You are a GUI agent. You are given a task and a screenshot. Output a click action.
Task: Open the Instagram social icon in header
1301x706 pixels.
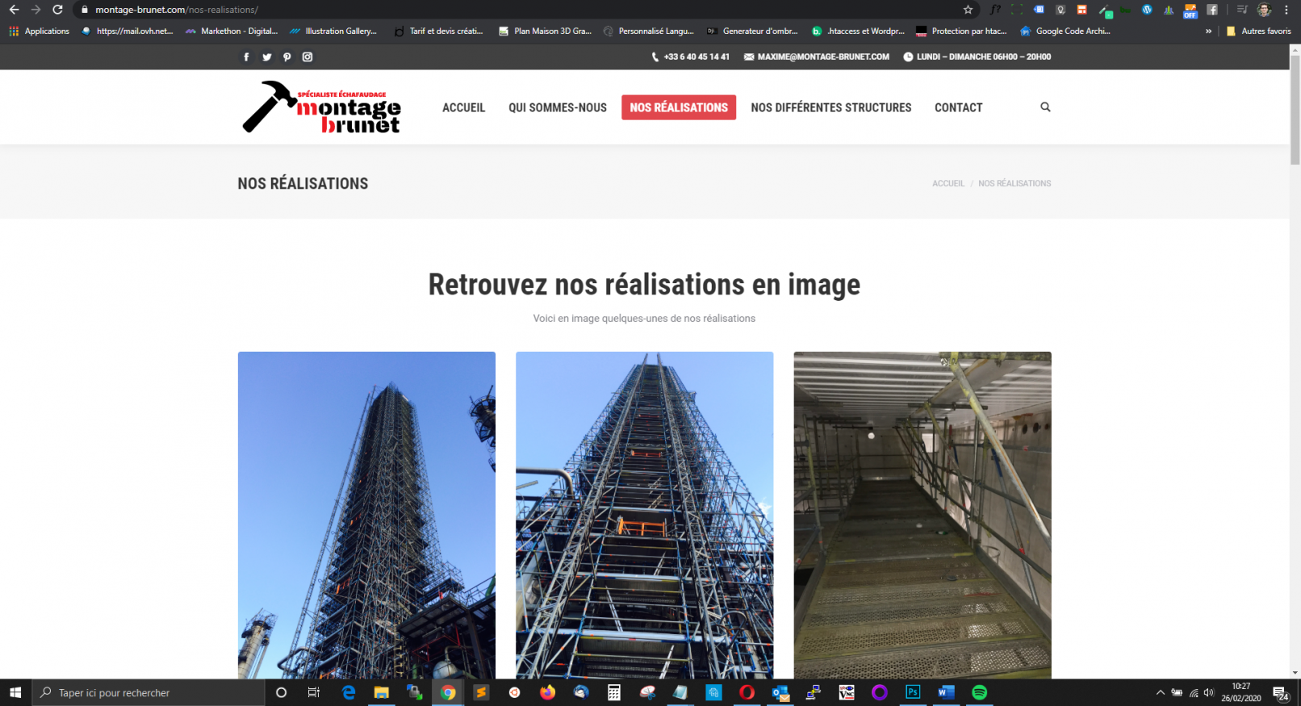[307, 57]
